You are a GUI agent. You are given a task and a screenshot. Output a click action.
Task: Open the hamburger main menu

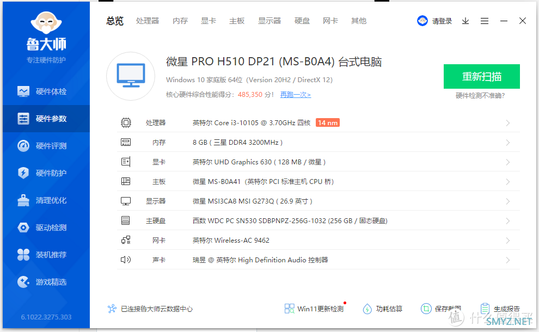coord(485,21)
